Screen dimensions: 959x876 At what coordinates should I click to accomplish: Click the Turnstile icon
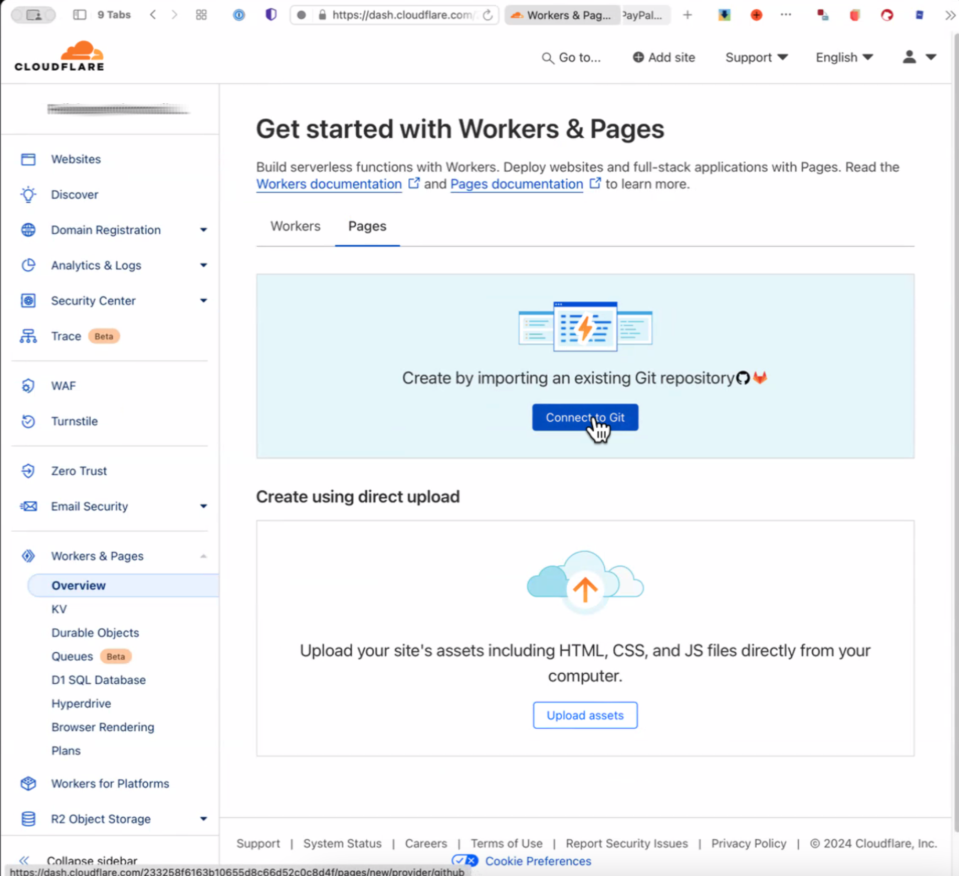(x=28, y=421)
